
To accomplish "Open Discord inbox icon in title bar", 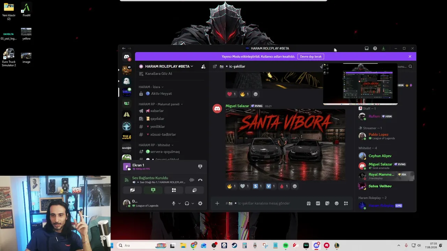I will pyautogui.click(x=367, y=48).
